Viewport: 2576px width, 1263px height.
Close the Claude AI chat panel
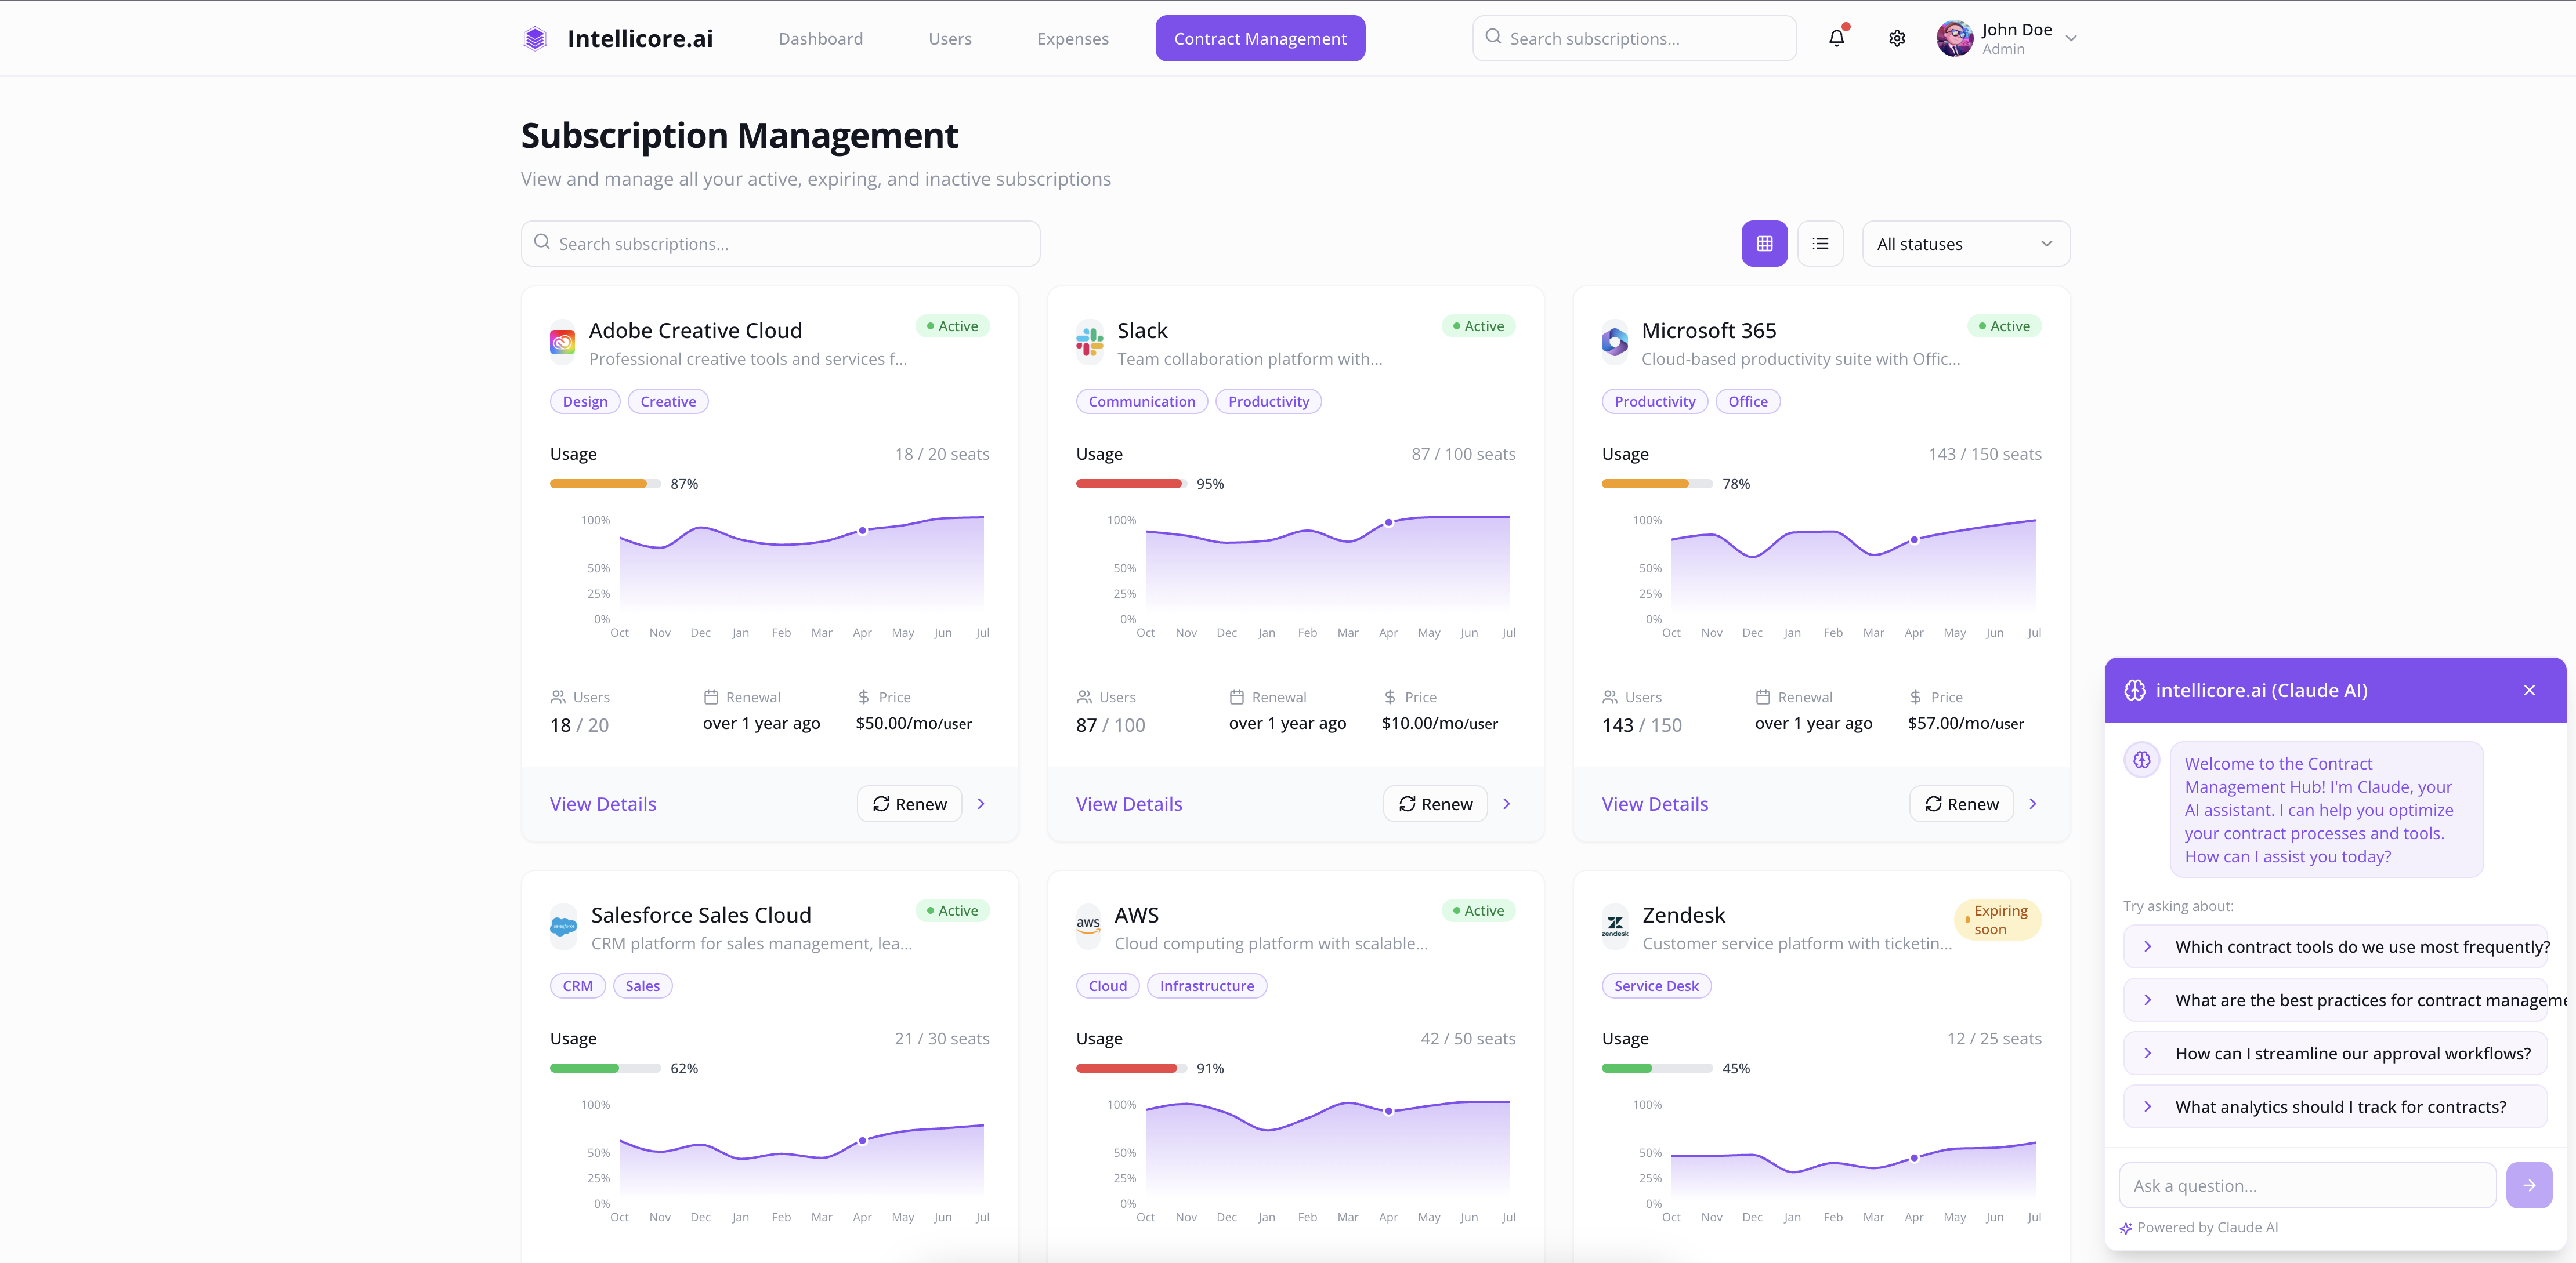2529,691
